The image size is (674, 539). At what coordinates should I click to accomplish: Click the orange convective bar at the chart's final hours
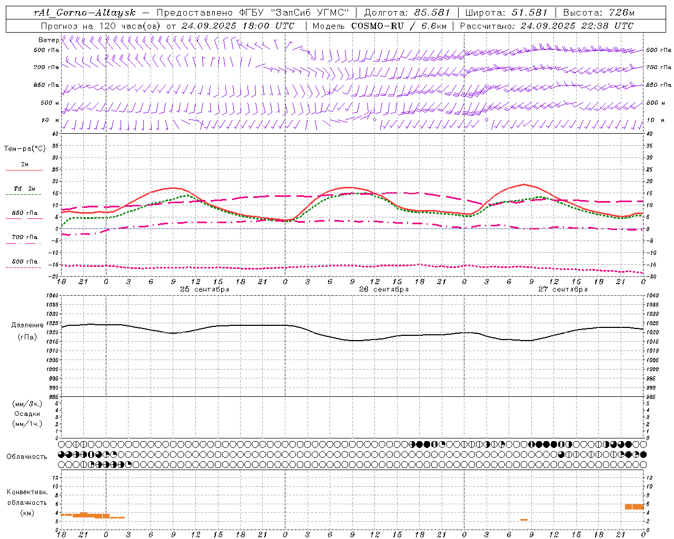pos(634,506)
